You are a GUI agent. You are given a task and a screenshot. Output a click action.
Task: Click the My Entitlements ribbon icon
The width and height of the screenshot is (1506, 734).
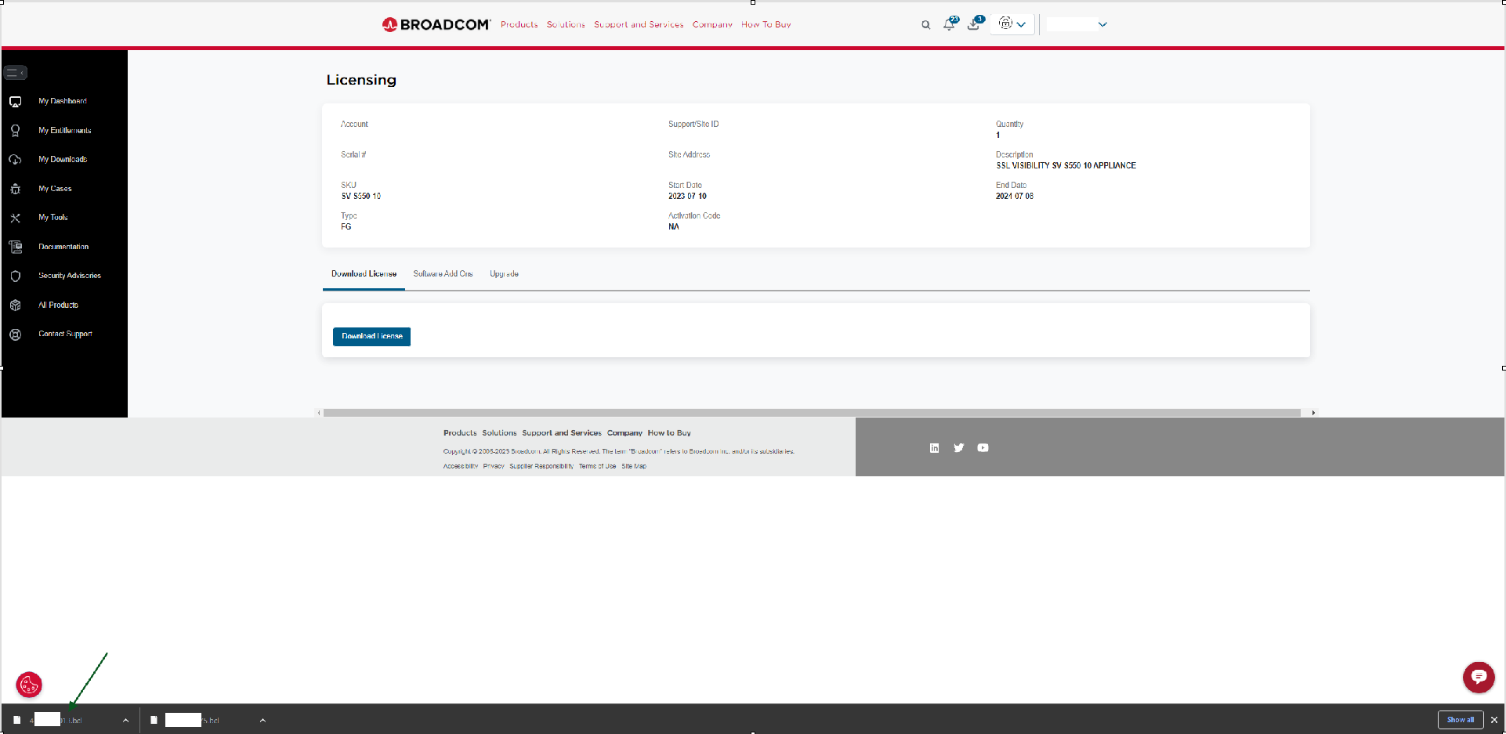pyautogui.click(x=16, y=131)
